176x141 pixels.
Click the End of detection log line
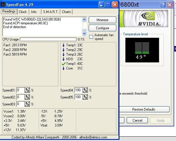(14, 27)
